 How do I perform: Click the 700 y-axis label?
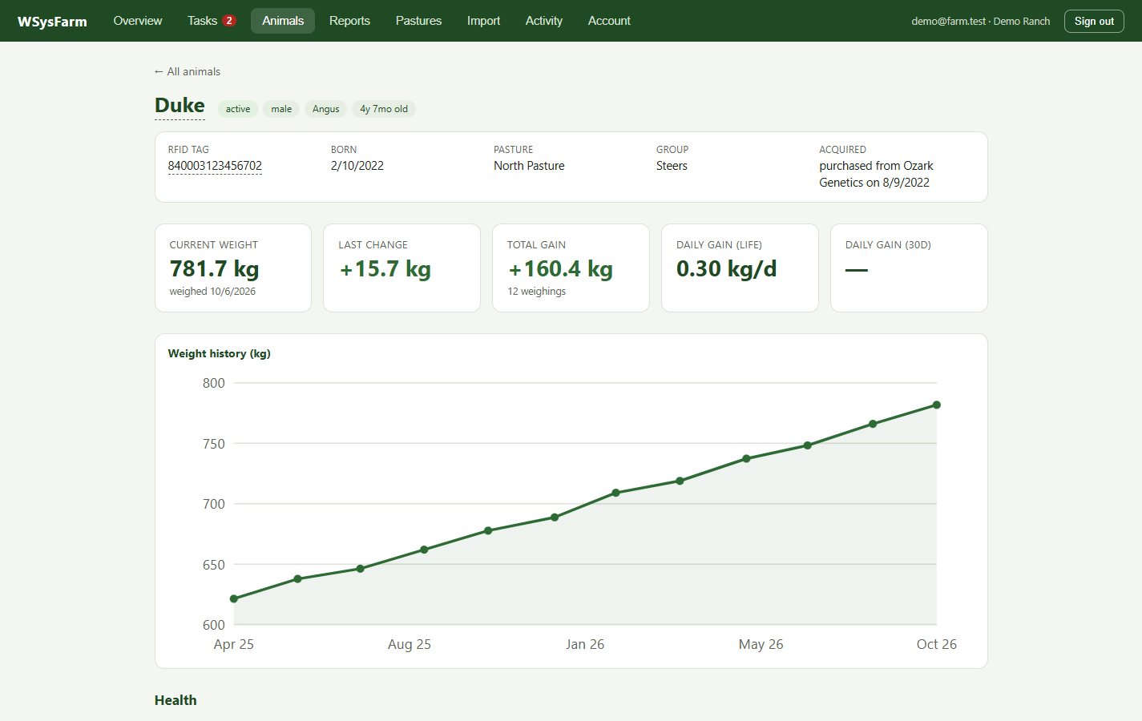tap(214, 504)
